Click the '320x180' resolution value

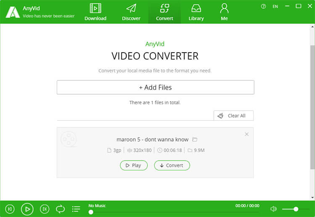tap(142, 150)
